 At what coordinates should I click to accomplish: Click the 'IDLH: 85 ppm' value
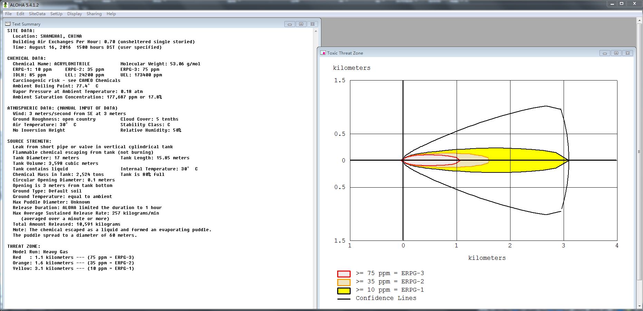point(29,75)
